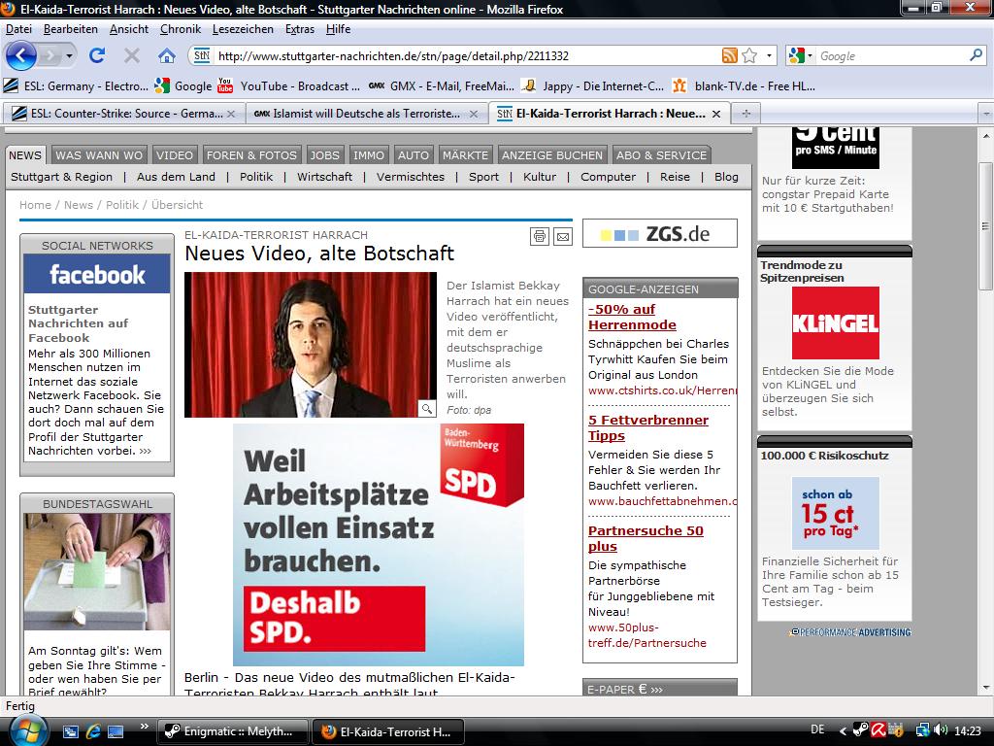Open the E-PAPER € box
The height and width of the screenshot is (746, 994).
tap(660, 689)
